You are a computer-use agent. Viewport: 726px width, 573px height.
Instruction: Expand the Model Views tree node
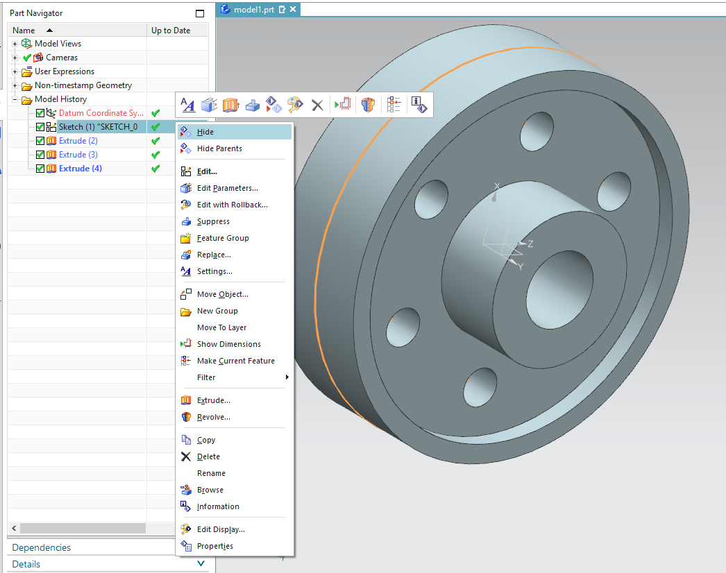15,43
